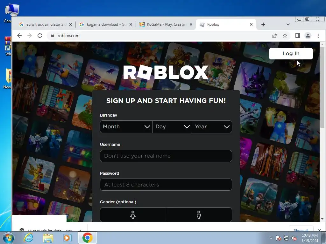Viewport: 326px width, 244px height.
Task: Launch Internet Explorer from taskbar
Action: [28, 238]
